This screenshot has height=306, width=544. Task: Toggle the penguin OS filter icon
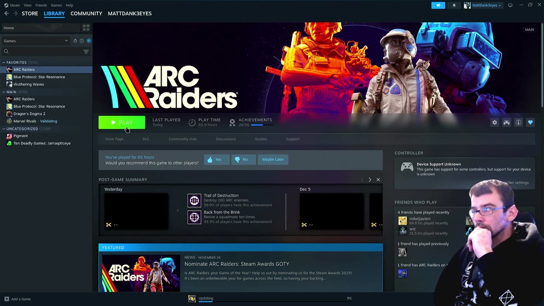75,41
